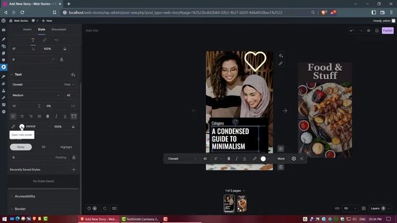
Task: Switch to the Document tab
Action: pos(59,29)
